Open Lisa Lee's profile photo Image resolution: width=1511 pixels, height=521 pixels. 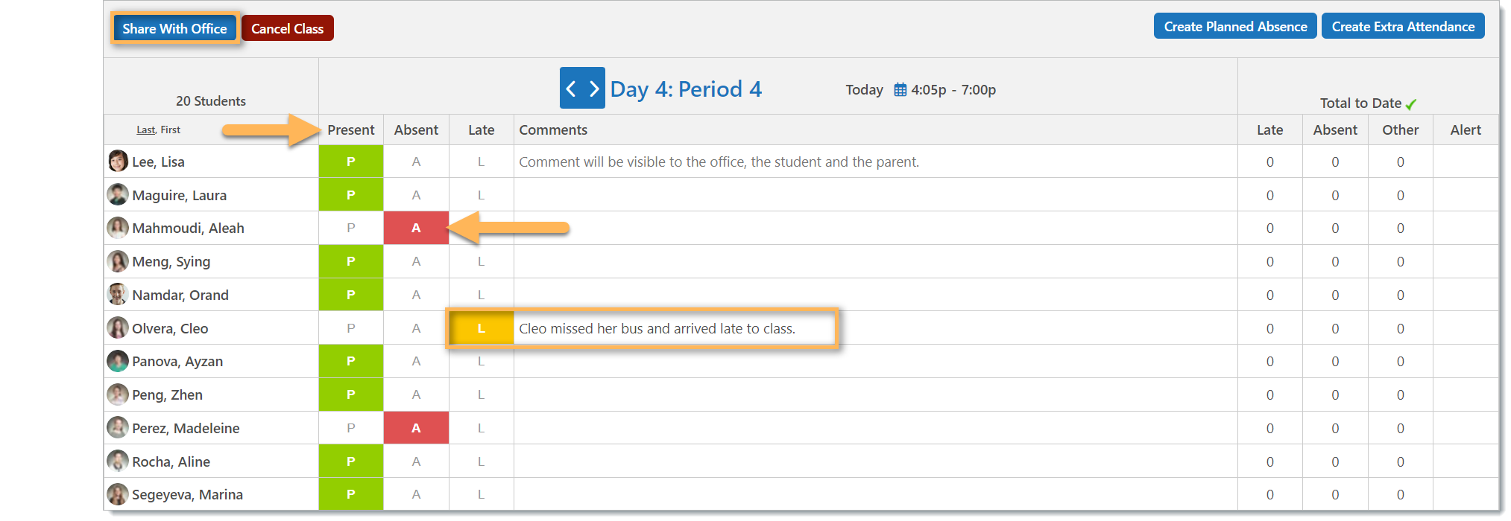pyautogui.click(x=118, y=161)
